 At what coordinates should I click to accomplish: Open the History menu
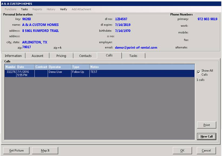pos(51,9)
